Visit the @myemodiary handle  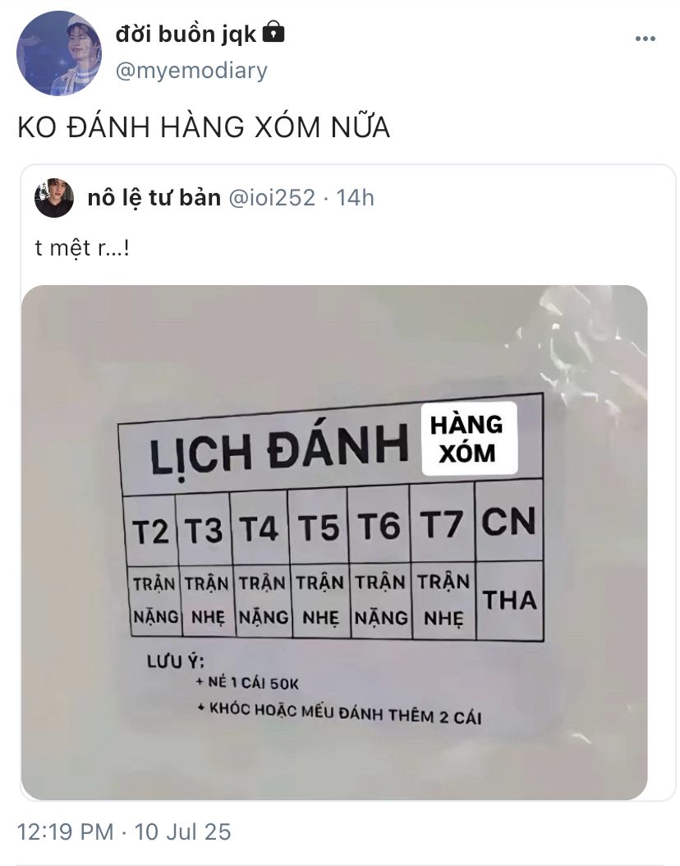click(x=191, y=71)
